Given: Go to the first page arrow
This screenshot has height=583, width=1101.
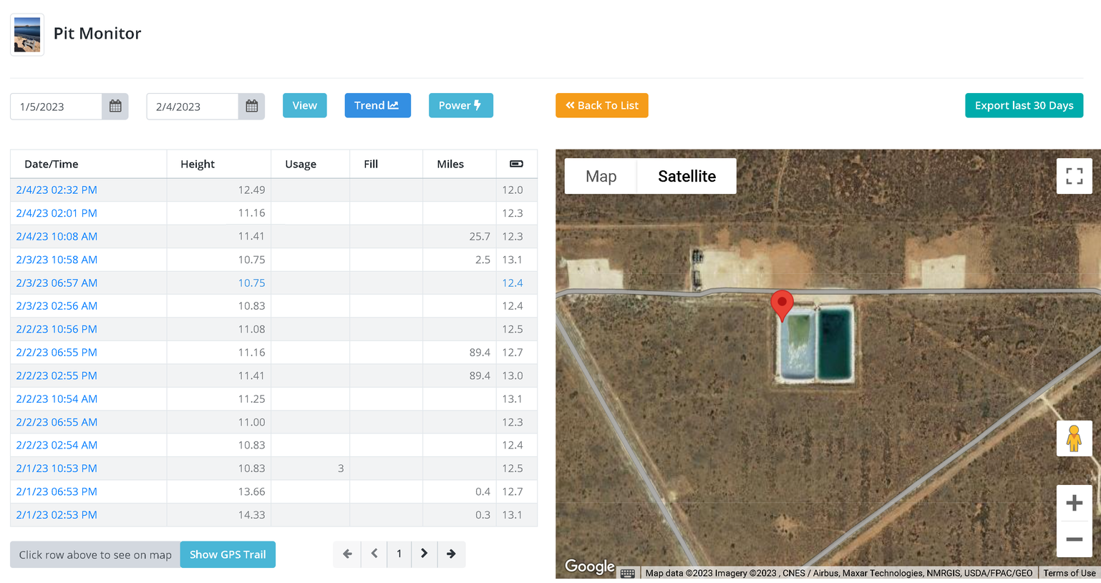Looking at the screenshot, I should click(x=347, y=554).
